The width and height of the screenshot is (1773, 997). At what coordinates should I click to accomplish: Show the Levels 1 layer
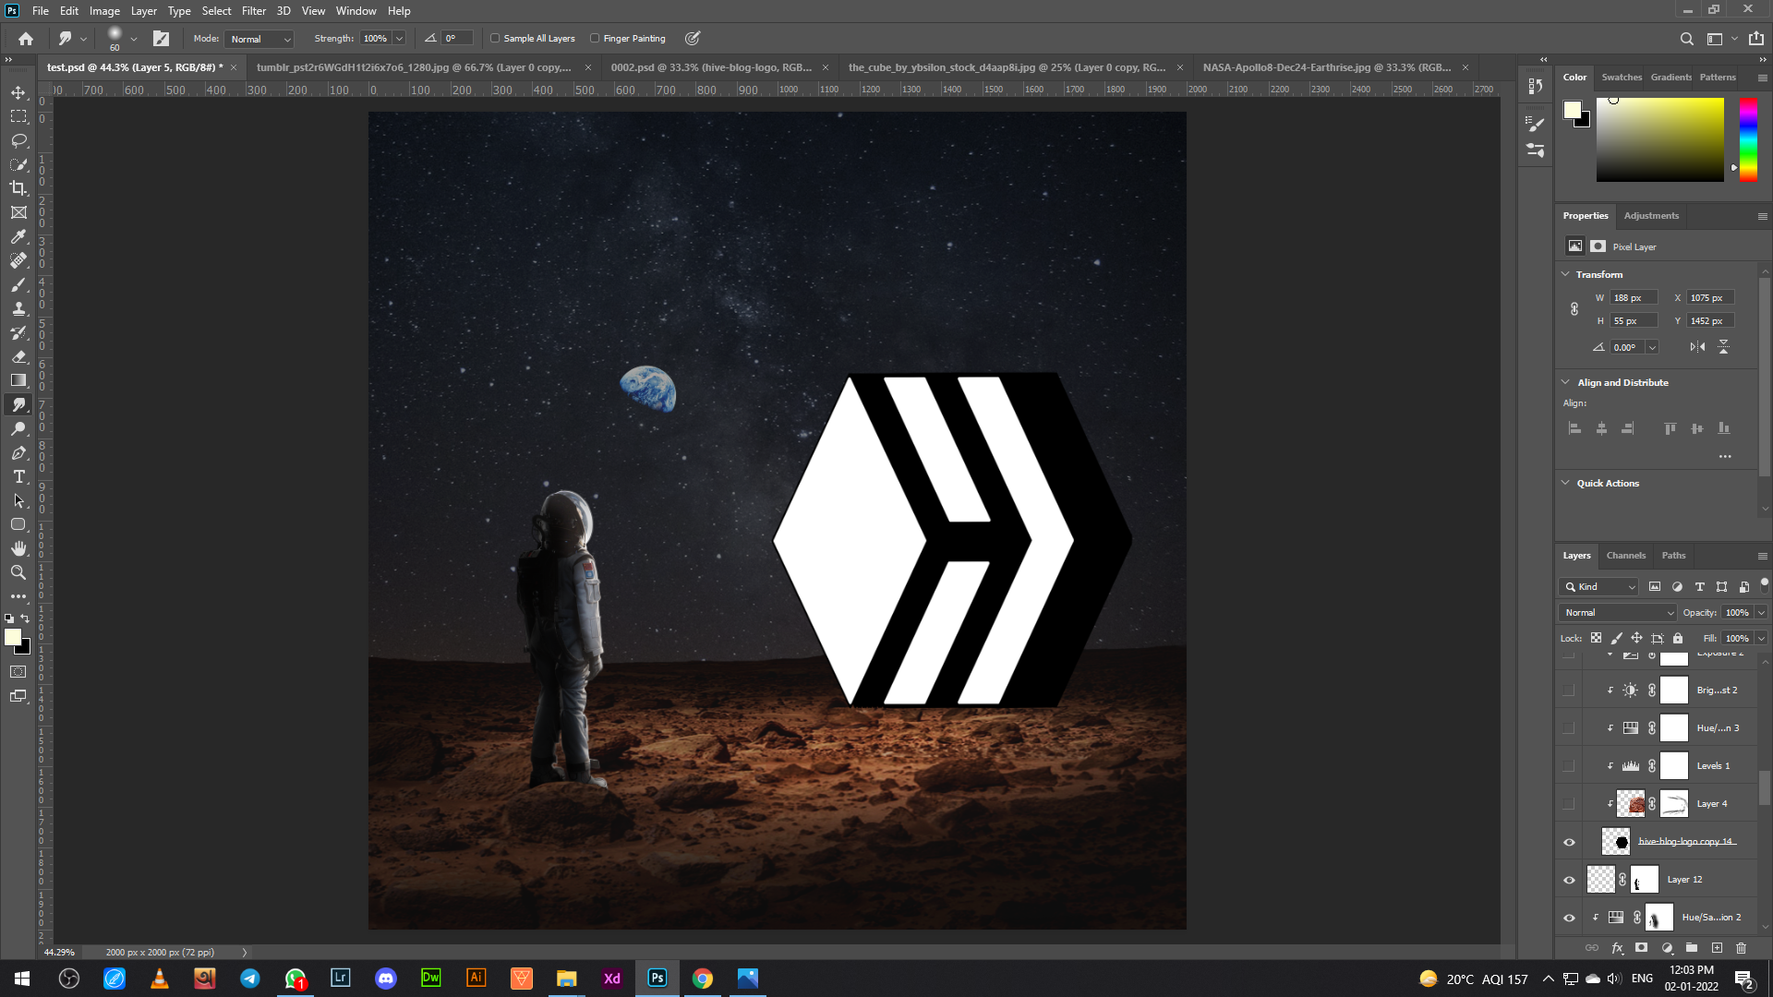1569,766
